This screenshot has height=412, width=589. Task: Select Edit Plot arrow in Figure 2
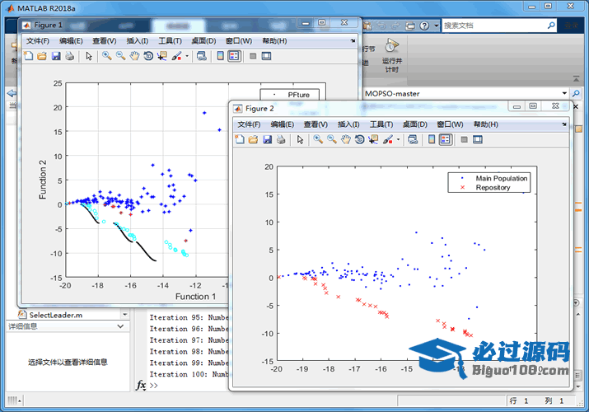point(300,140)
